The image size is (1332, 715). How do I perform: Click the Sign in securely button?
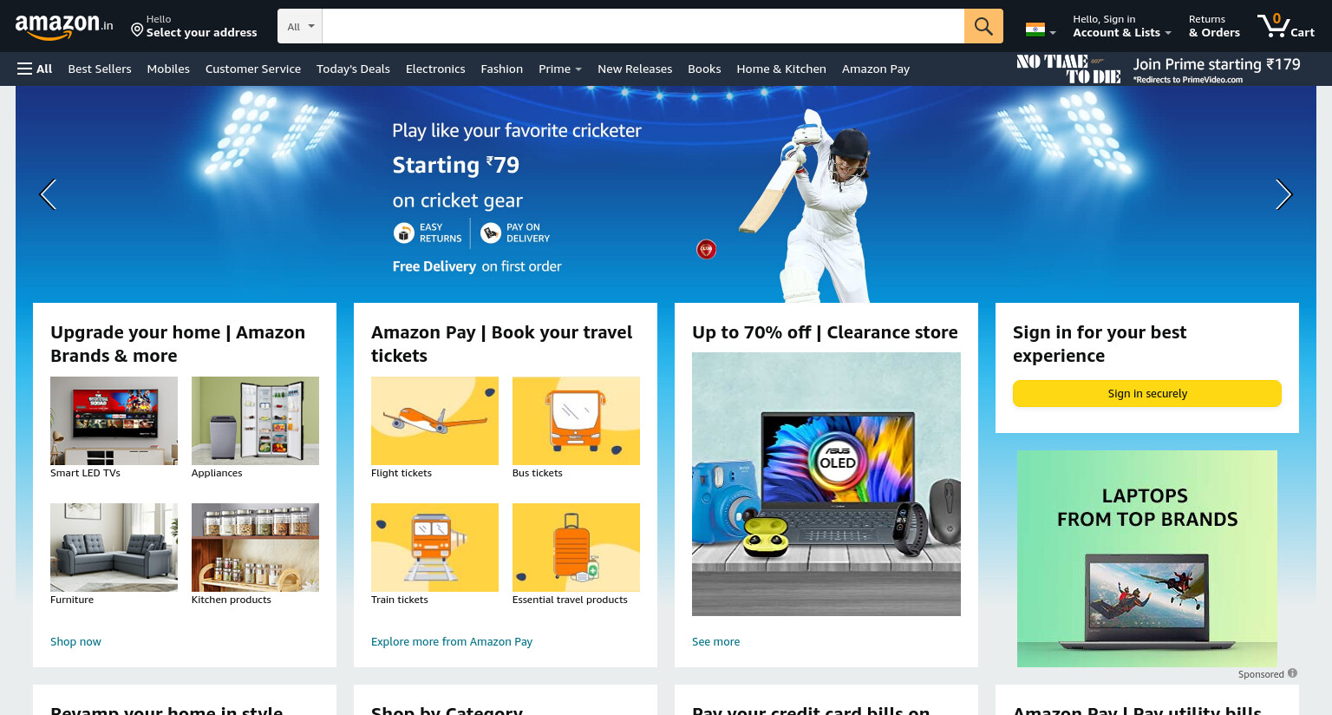1147,393
